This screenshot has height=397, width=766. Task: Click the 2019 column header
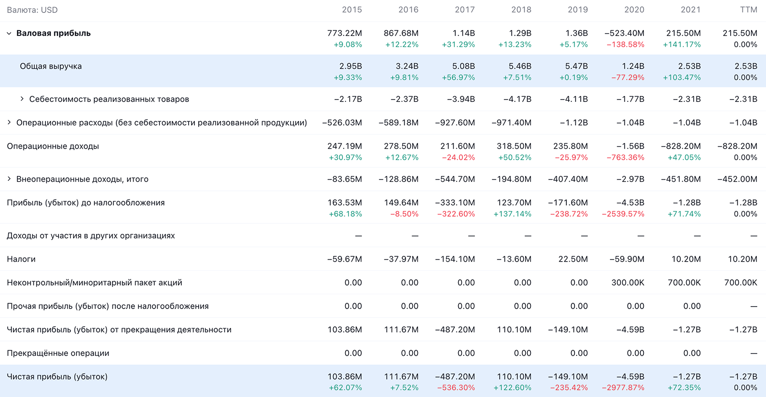[x=578, y=10]
